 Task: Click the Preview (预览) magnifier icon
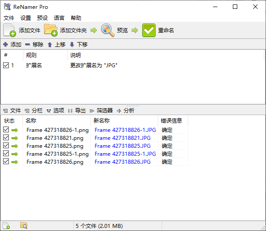(x=107, y=31)
